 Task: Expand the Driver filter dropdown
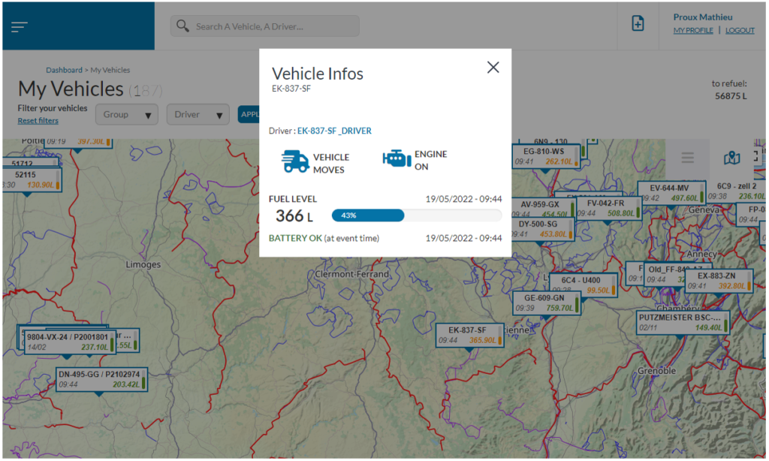point(198,115)
